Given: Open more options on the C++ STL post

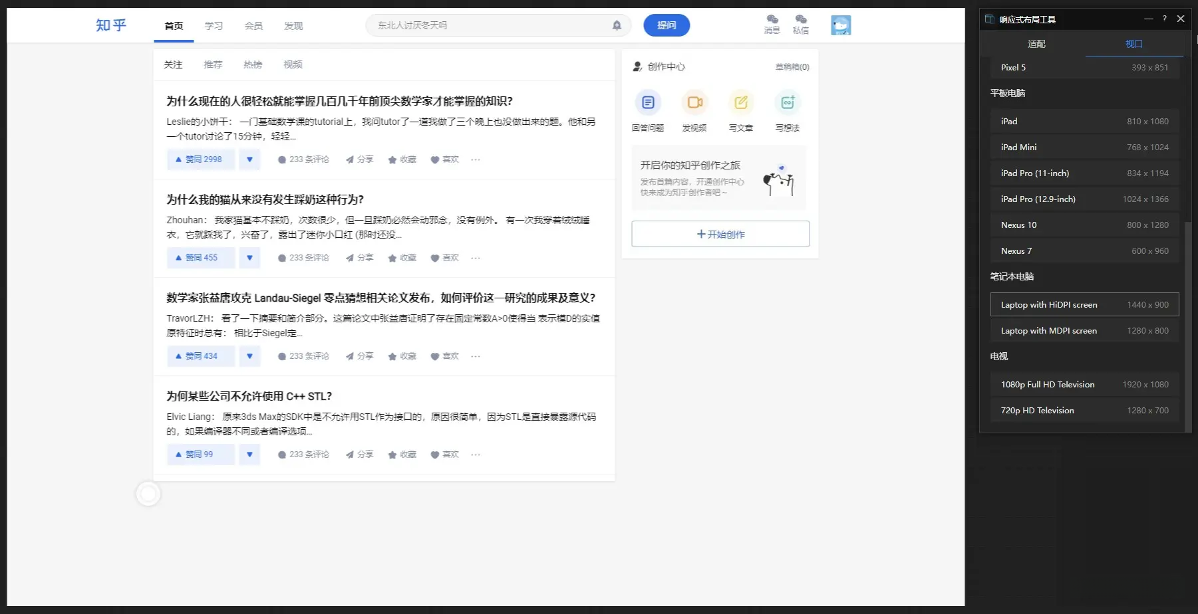Looking at the screenshot, I should coord(476,455).
